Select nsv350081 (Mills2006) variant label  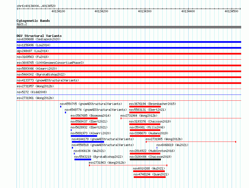(x=147, y=127)
